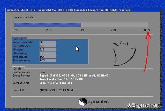Select the Statistics panel title
Screen dimensions: 165x111
coord(19,39)
